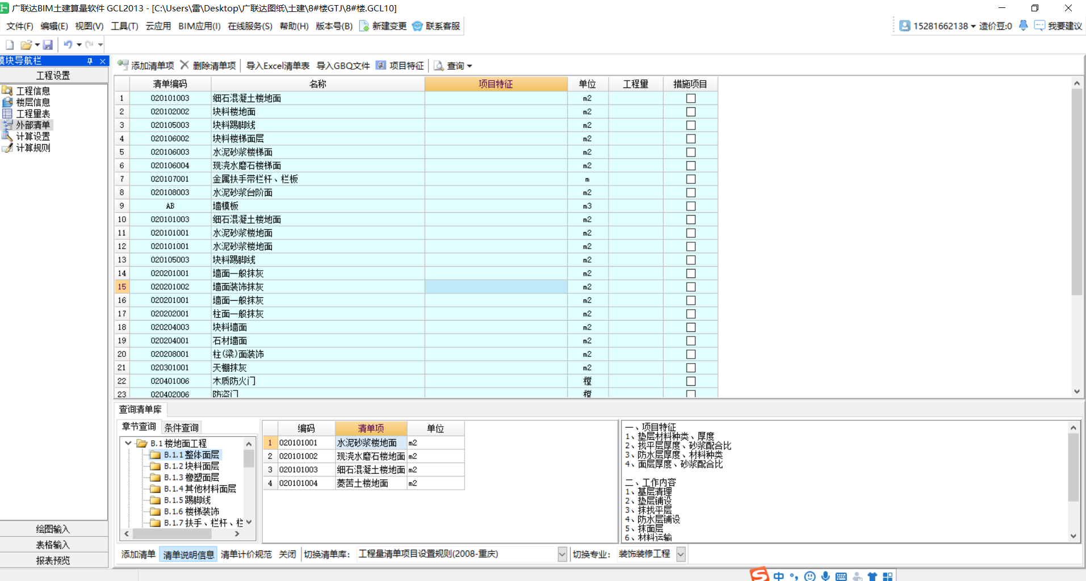1086x581 pixels.
Task: Click the main table vertical scrollbar thumb
Action: [x=1076, y=192]
